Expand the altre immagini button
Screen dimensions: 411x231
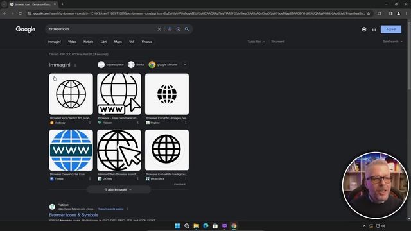pyautogui.click(x=119, y=189)
